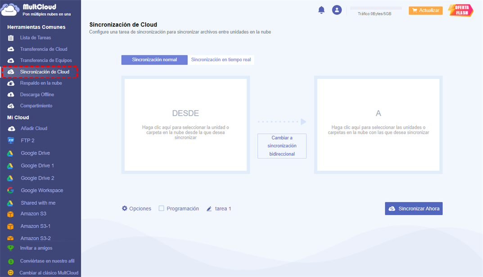The width and height of the screenshot is (483, 277).
Task: Click Respaldo en la nube icon
Action: (11, 83)
